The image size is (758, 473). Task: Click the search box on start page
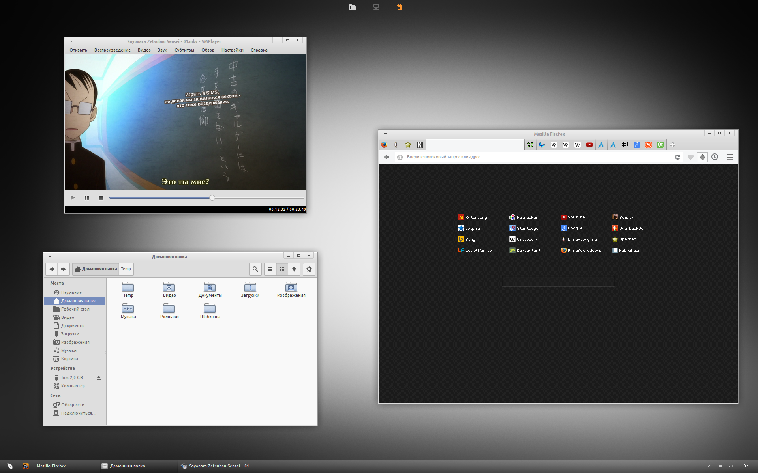point(558,281)
